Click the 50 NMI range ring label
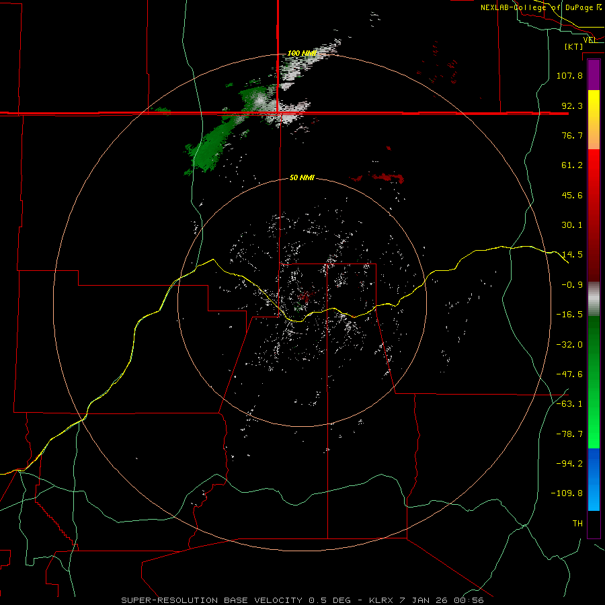 click(302, 177)
